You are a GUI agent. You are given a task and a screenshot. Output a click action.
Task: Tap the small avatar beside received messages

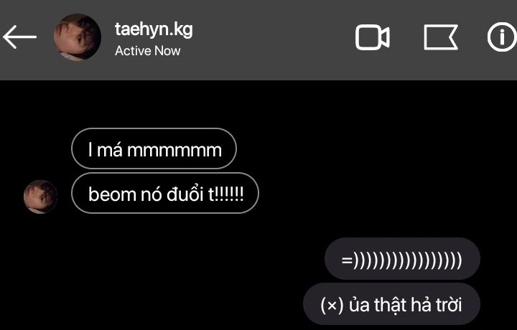tap(40, 197)
